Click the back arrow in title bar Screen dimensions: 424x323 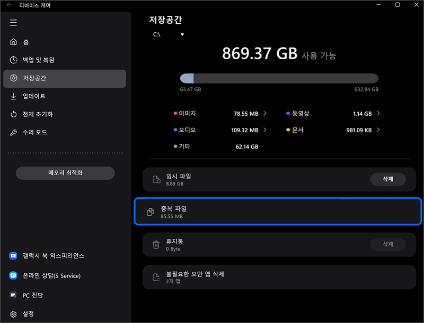tap(9, 5)
